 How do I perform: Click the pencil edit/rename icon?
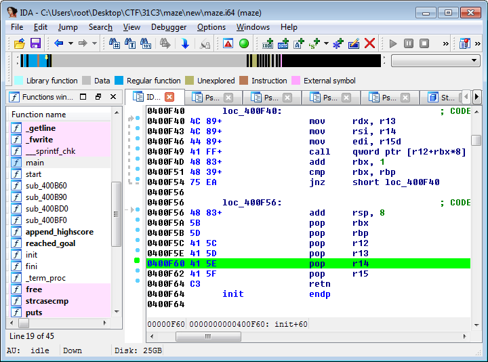[354, 43]
